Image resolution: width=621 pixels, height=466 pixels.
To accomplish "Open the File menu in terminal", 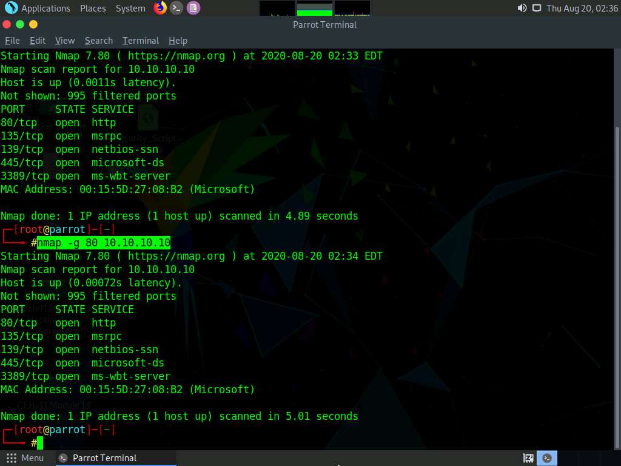I will (x=12, y=41).
